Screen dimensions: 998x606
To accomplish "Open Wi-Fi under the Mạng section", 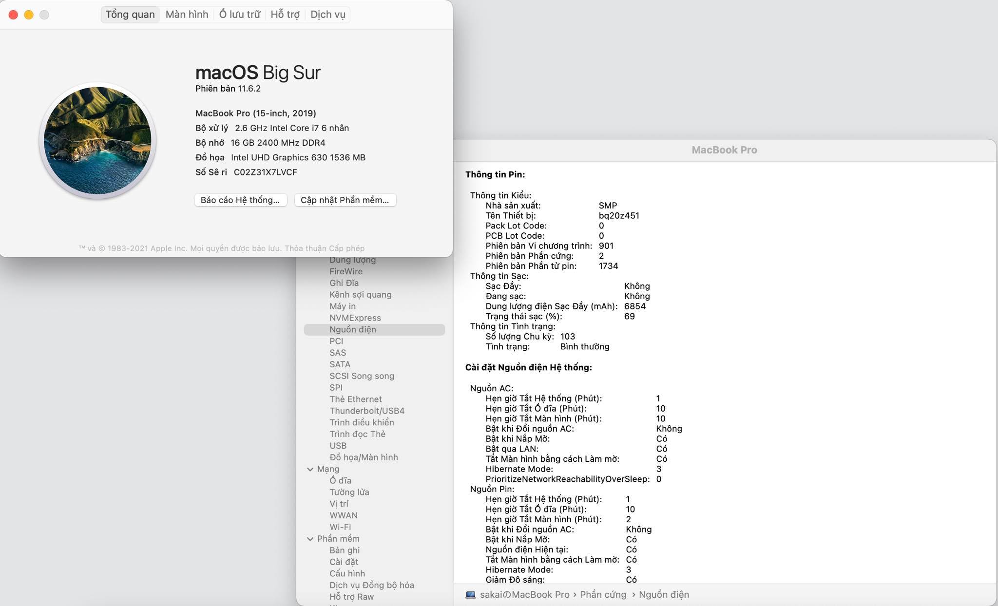I will [x=340, y=527].
